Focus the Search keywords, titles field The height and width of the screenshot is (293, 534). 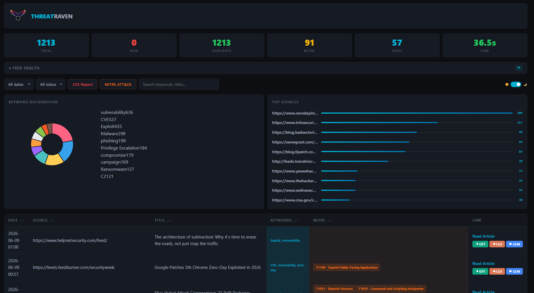179,84
